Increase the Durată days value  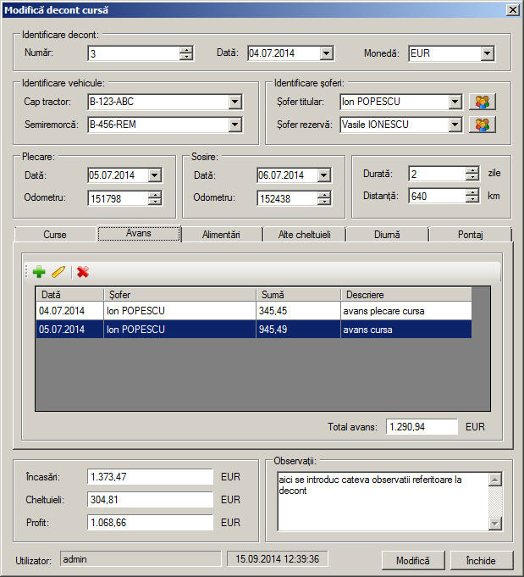(x=472, y=170)
